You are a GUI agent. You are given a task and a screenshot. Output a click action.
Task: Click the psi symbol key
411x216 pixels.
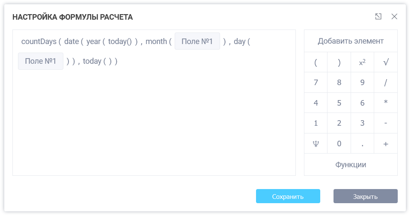pos(316,144)
